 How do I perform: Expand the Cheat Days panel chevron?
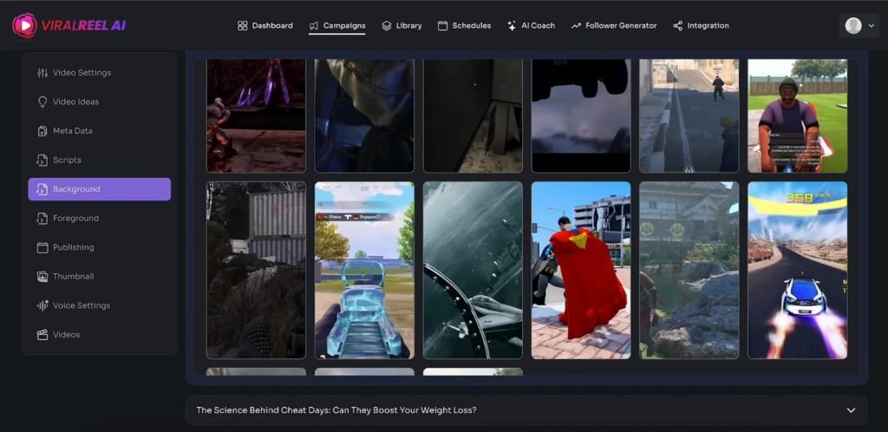click(x=851, y=410)
